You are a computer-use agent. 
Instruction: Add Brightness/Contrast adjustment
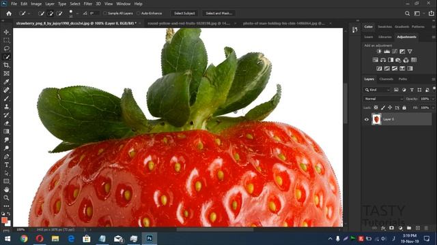[x=379, y=52]
